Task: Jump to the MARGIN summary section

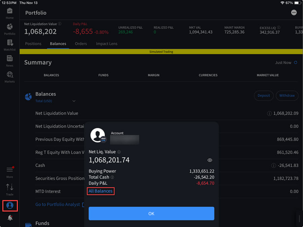Action: [x=154, y=75]
